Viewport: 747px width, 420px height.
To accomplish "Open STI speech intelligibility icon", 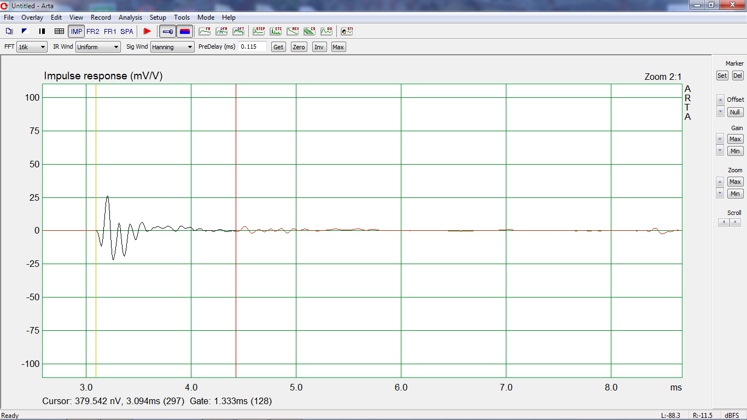I will [347, 31].
